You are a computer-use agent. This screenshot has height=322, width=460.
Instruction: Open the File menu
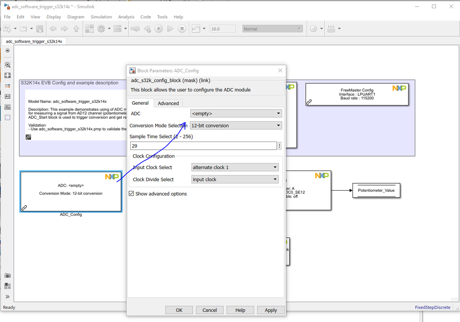7,17
